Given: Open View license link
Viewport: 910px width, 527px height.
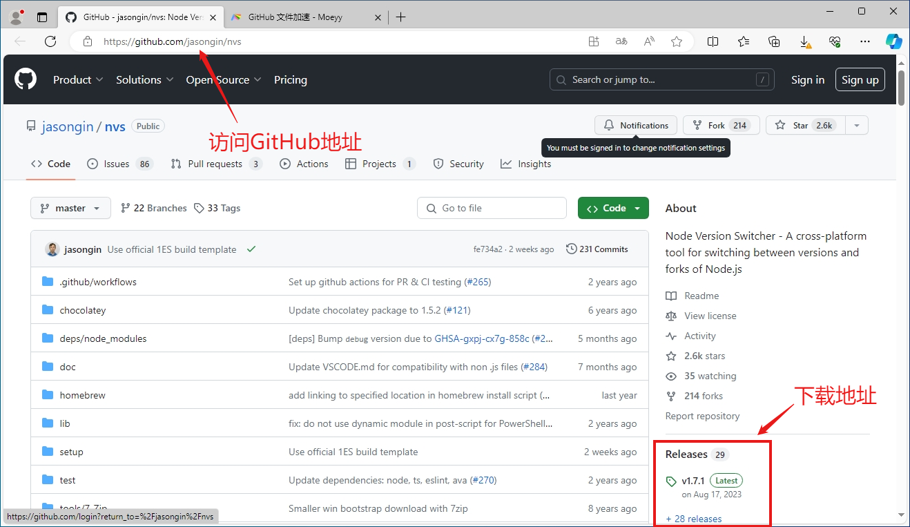Looking at the screenshot, I should click(x=701, y=316).
